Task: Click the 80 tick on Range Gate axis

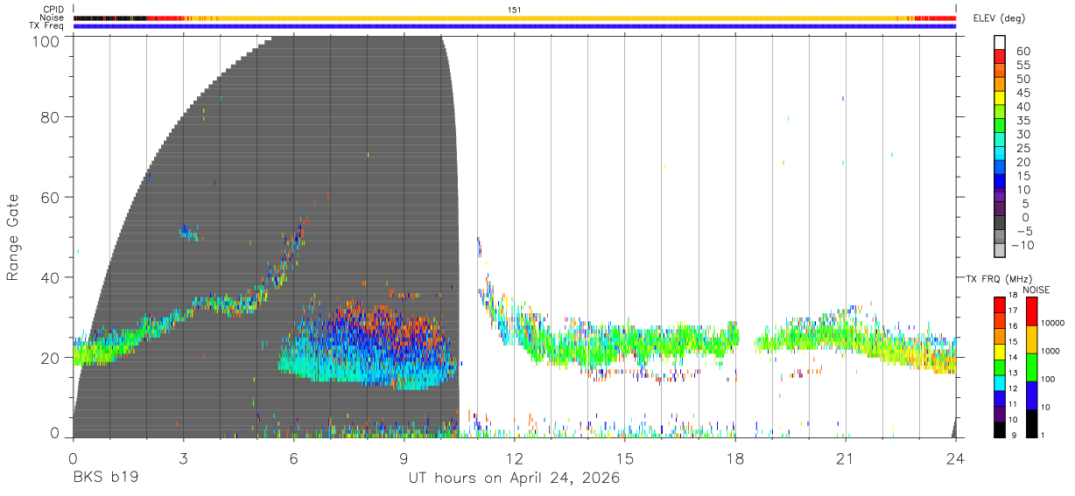Action: pos(50,116)
